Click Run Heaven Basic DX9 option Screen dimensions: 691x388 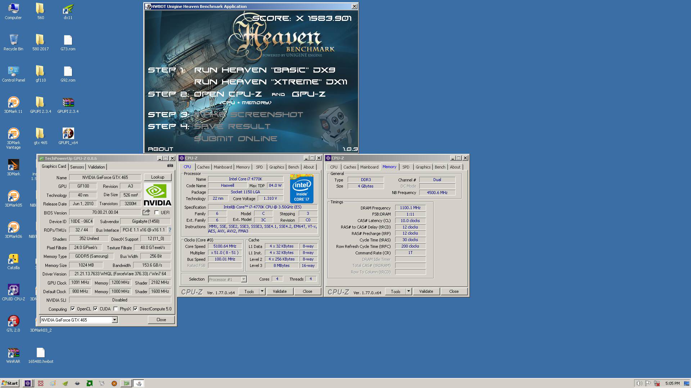click(x=265, y=70)
